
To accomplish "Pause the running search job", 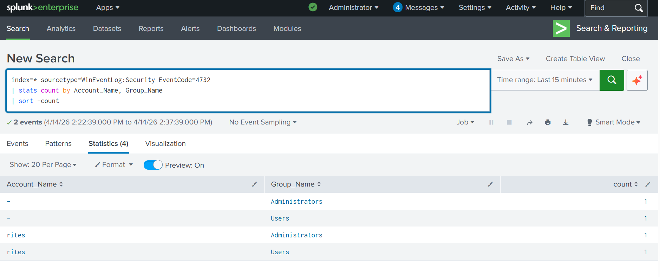I will [x=491, y=122].
